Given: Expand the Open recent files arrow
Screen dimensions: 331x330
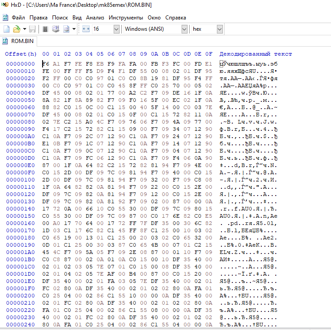Looking at the screenshot, I should (24, 29).
